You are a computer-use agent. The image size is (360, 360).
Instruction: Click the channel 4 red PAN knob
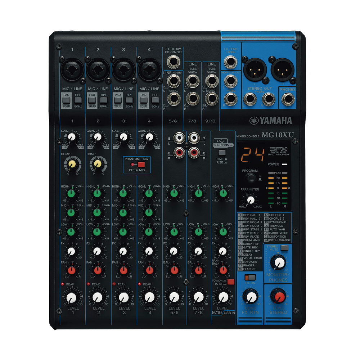[148, 270]
